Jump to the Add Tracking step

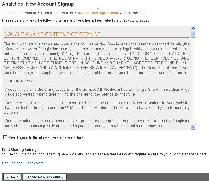coord(134,13)
